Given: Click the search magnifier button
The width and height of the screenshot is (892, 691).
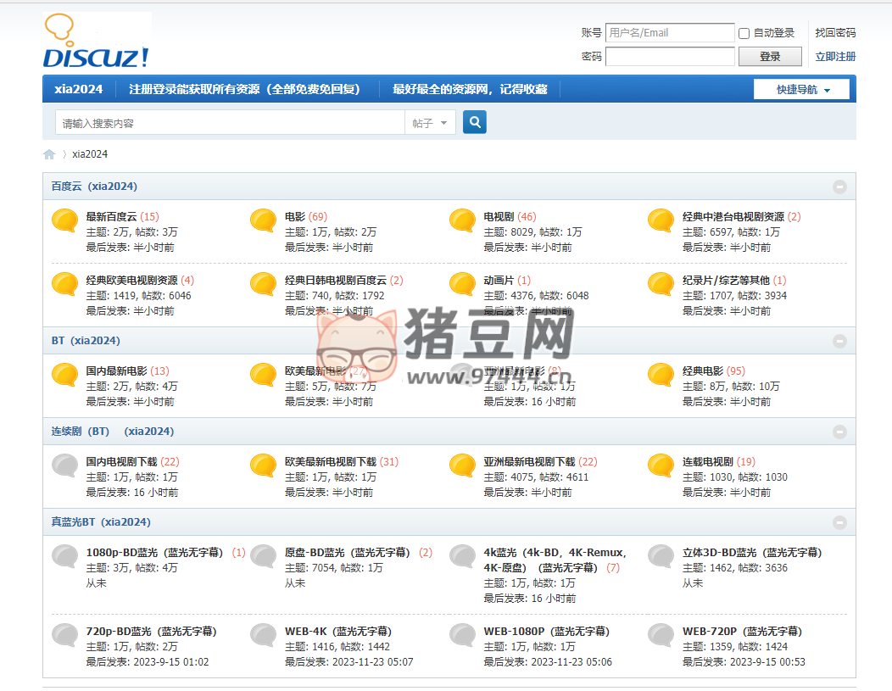Looking at the screenshot, I should pyautogui.click(x=474, y=121).
